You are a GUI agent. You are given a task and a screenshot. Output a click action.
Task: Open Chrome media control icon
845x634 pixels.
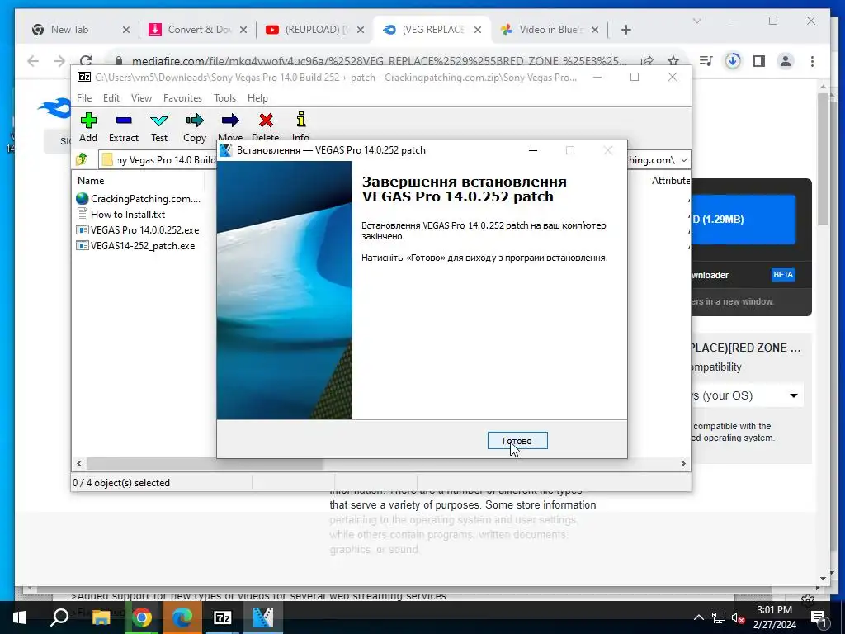706,61
